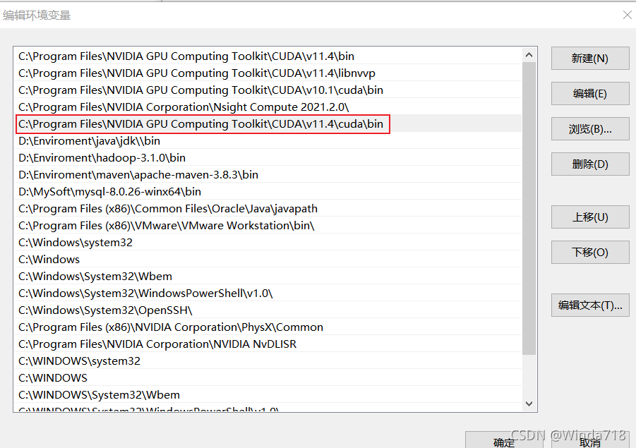Screen dimensions: 636x448
Task: Select the CUDA\v11.4\bin path entry
Action: [x=268, y=56]
